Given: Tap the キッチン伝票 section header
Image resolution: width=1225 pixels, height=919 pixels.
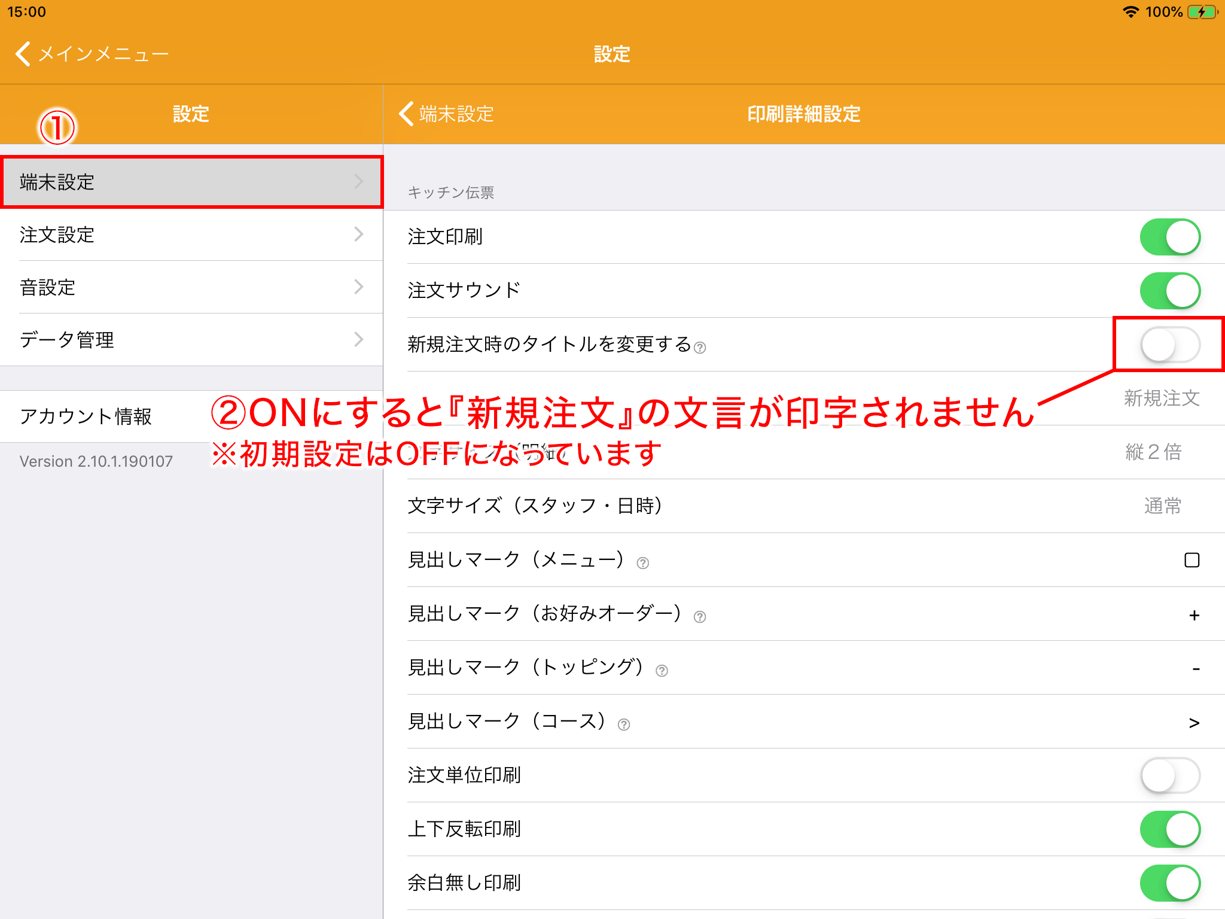Looking at the screenshot, I should [x=451, y=193].
